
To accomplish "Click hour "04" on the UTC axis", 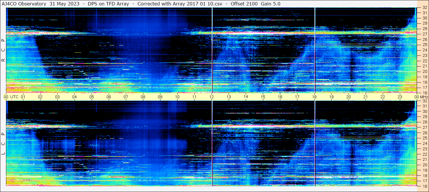I will 74,97.
